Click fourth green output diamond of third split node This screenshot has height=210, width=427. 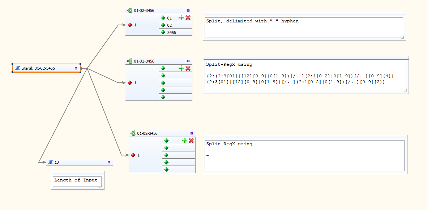point(166,162)
